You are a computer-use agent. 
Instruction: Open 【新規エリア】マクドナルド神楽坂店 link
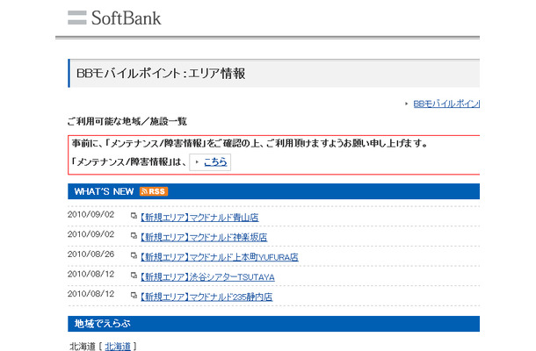[x=204, y=237]
